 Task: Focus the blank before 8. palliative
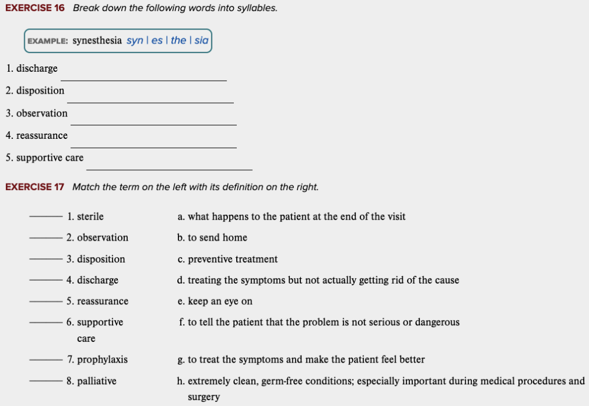(45, 381)
